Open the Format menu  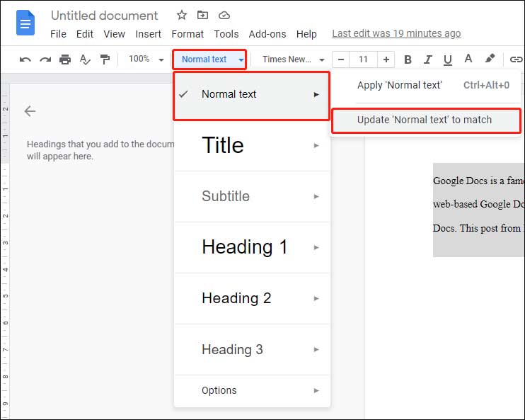[187, 34]
